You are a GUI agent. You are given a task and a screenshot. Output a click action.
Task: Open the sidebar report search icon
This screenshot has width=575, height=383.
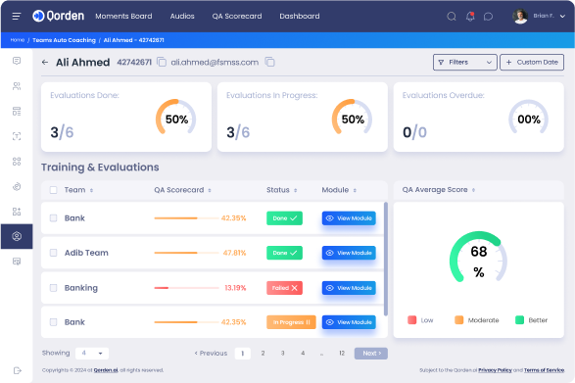[x=17, y=262]
